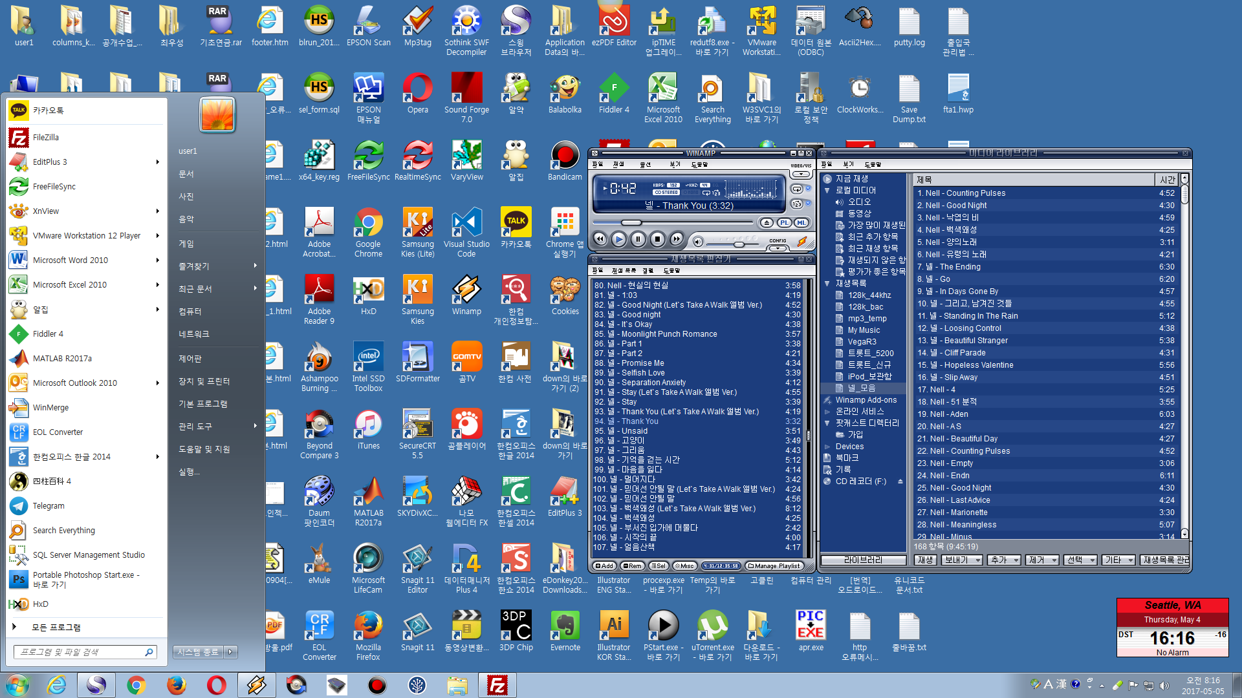
Task: Expand the VIDEO/VIS drawer in Winamp
Action: [801, 174]
